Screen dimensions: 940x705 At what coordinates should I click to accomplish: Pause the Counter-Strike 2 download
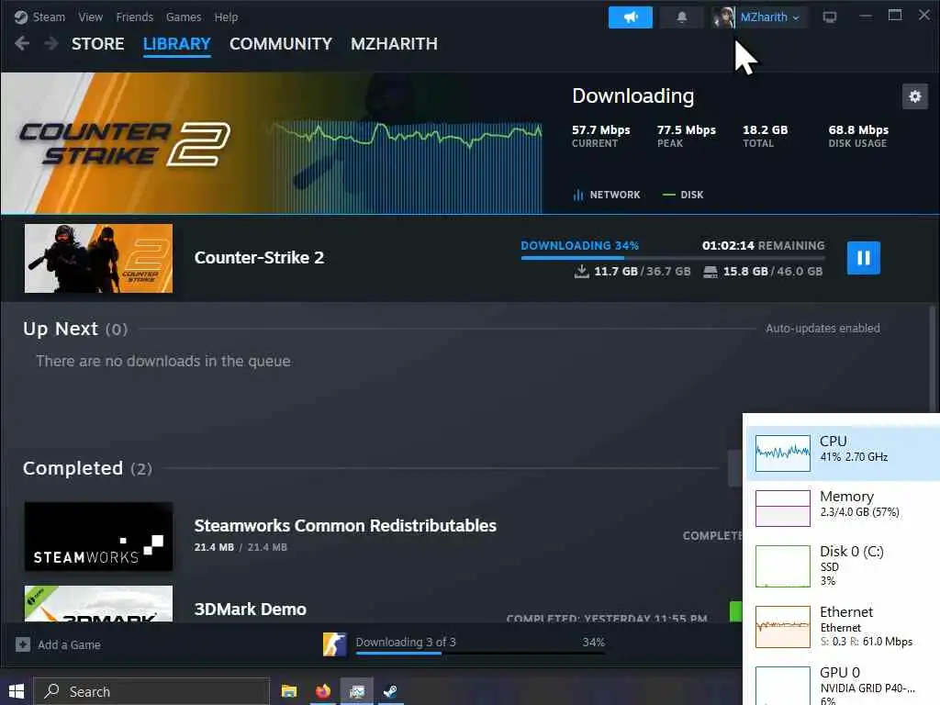(863, 258)
